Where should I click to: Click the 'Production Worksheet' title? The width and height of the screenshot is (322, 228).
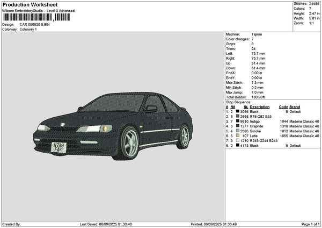coord(30,4)
